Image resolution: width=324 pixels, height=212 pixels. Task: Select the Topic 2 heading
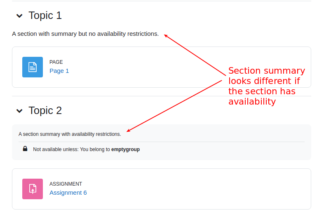point(45,111)
